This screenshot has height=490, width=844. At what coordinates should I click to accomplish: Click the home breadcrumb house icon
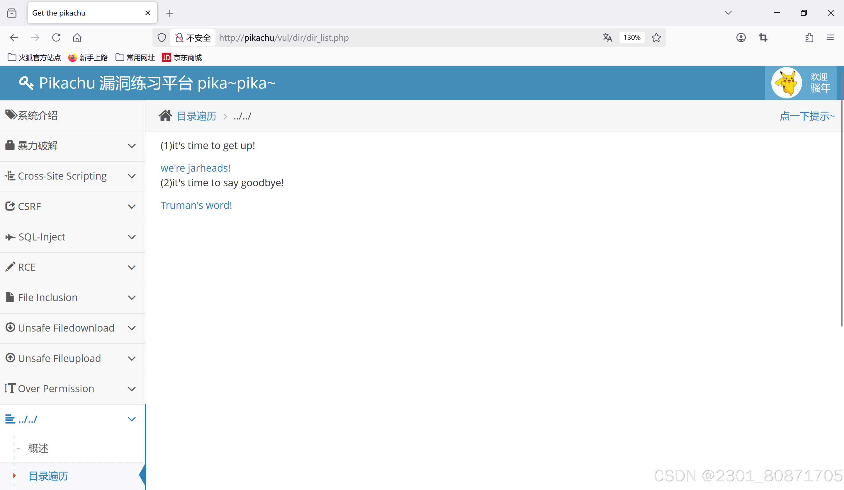pos(165,116)
